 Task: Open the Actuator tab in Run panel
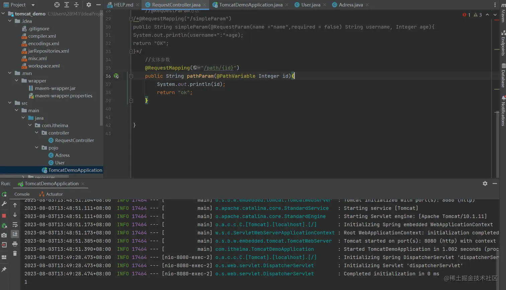pyautogui.click(x=51, y=194)
